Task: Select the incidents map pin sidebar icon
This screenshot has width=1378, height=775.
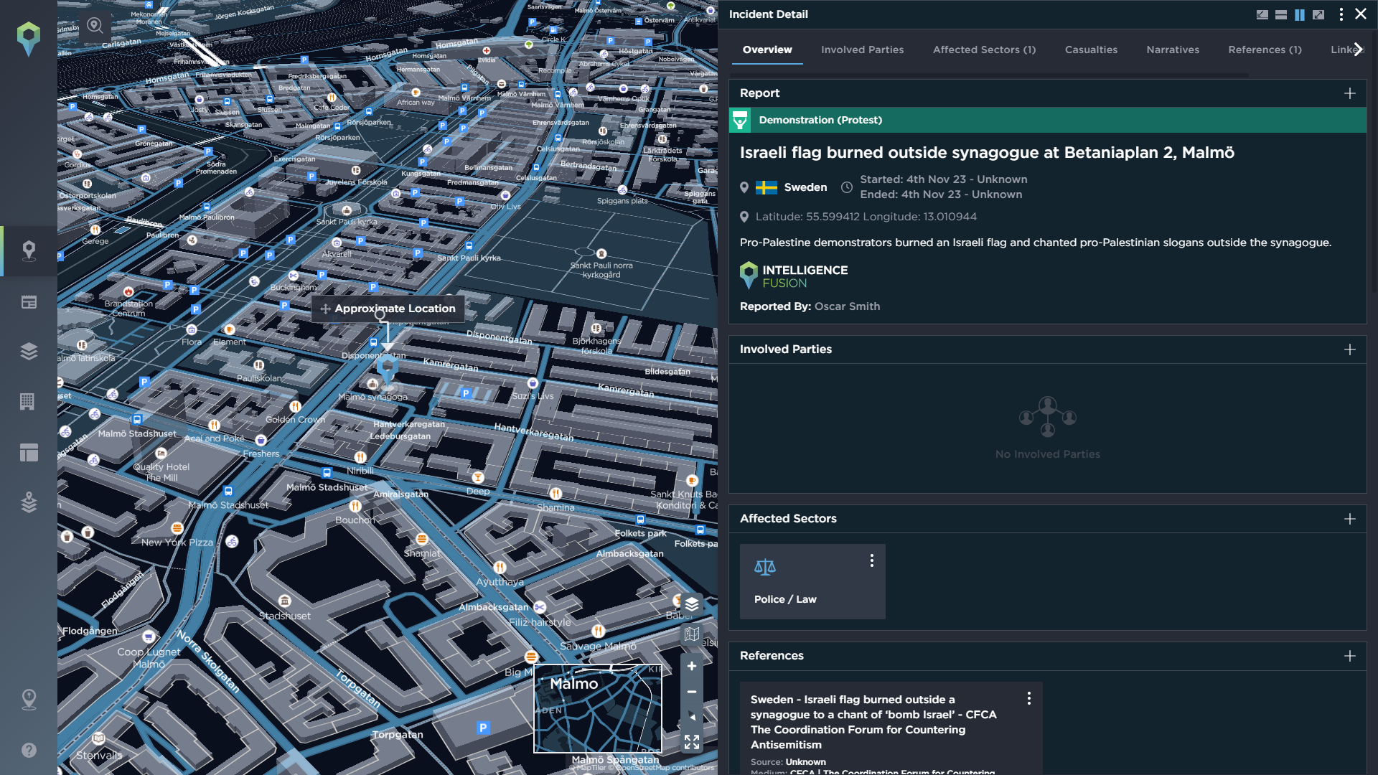Action: point(29,250)
